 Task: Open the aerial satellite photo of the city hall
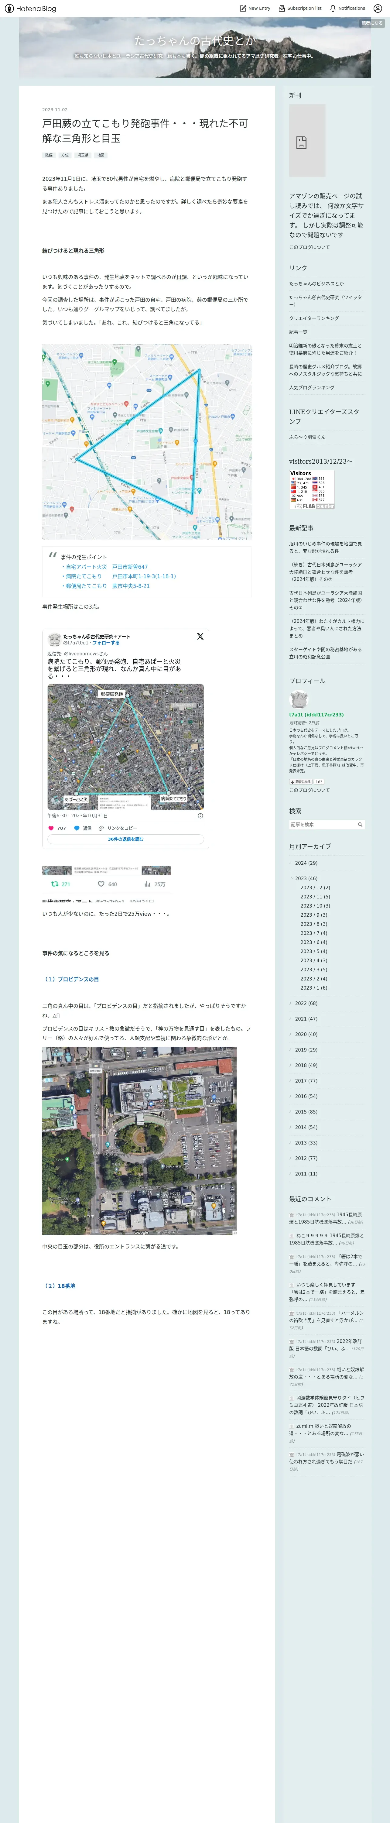[x=139, y=1141]
